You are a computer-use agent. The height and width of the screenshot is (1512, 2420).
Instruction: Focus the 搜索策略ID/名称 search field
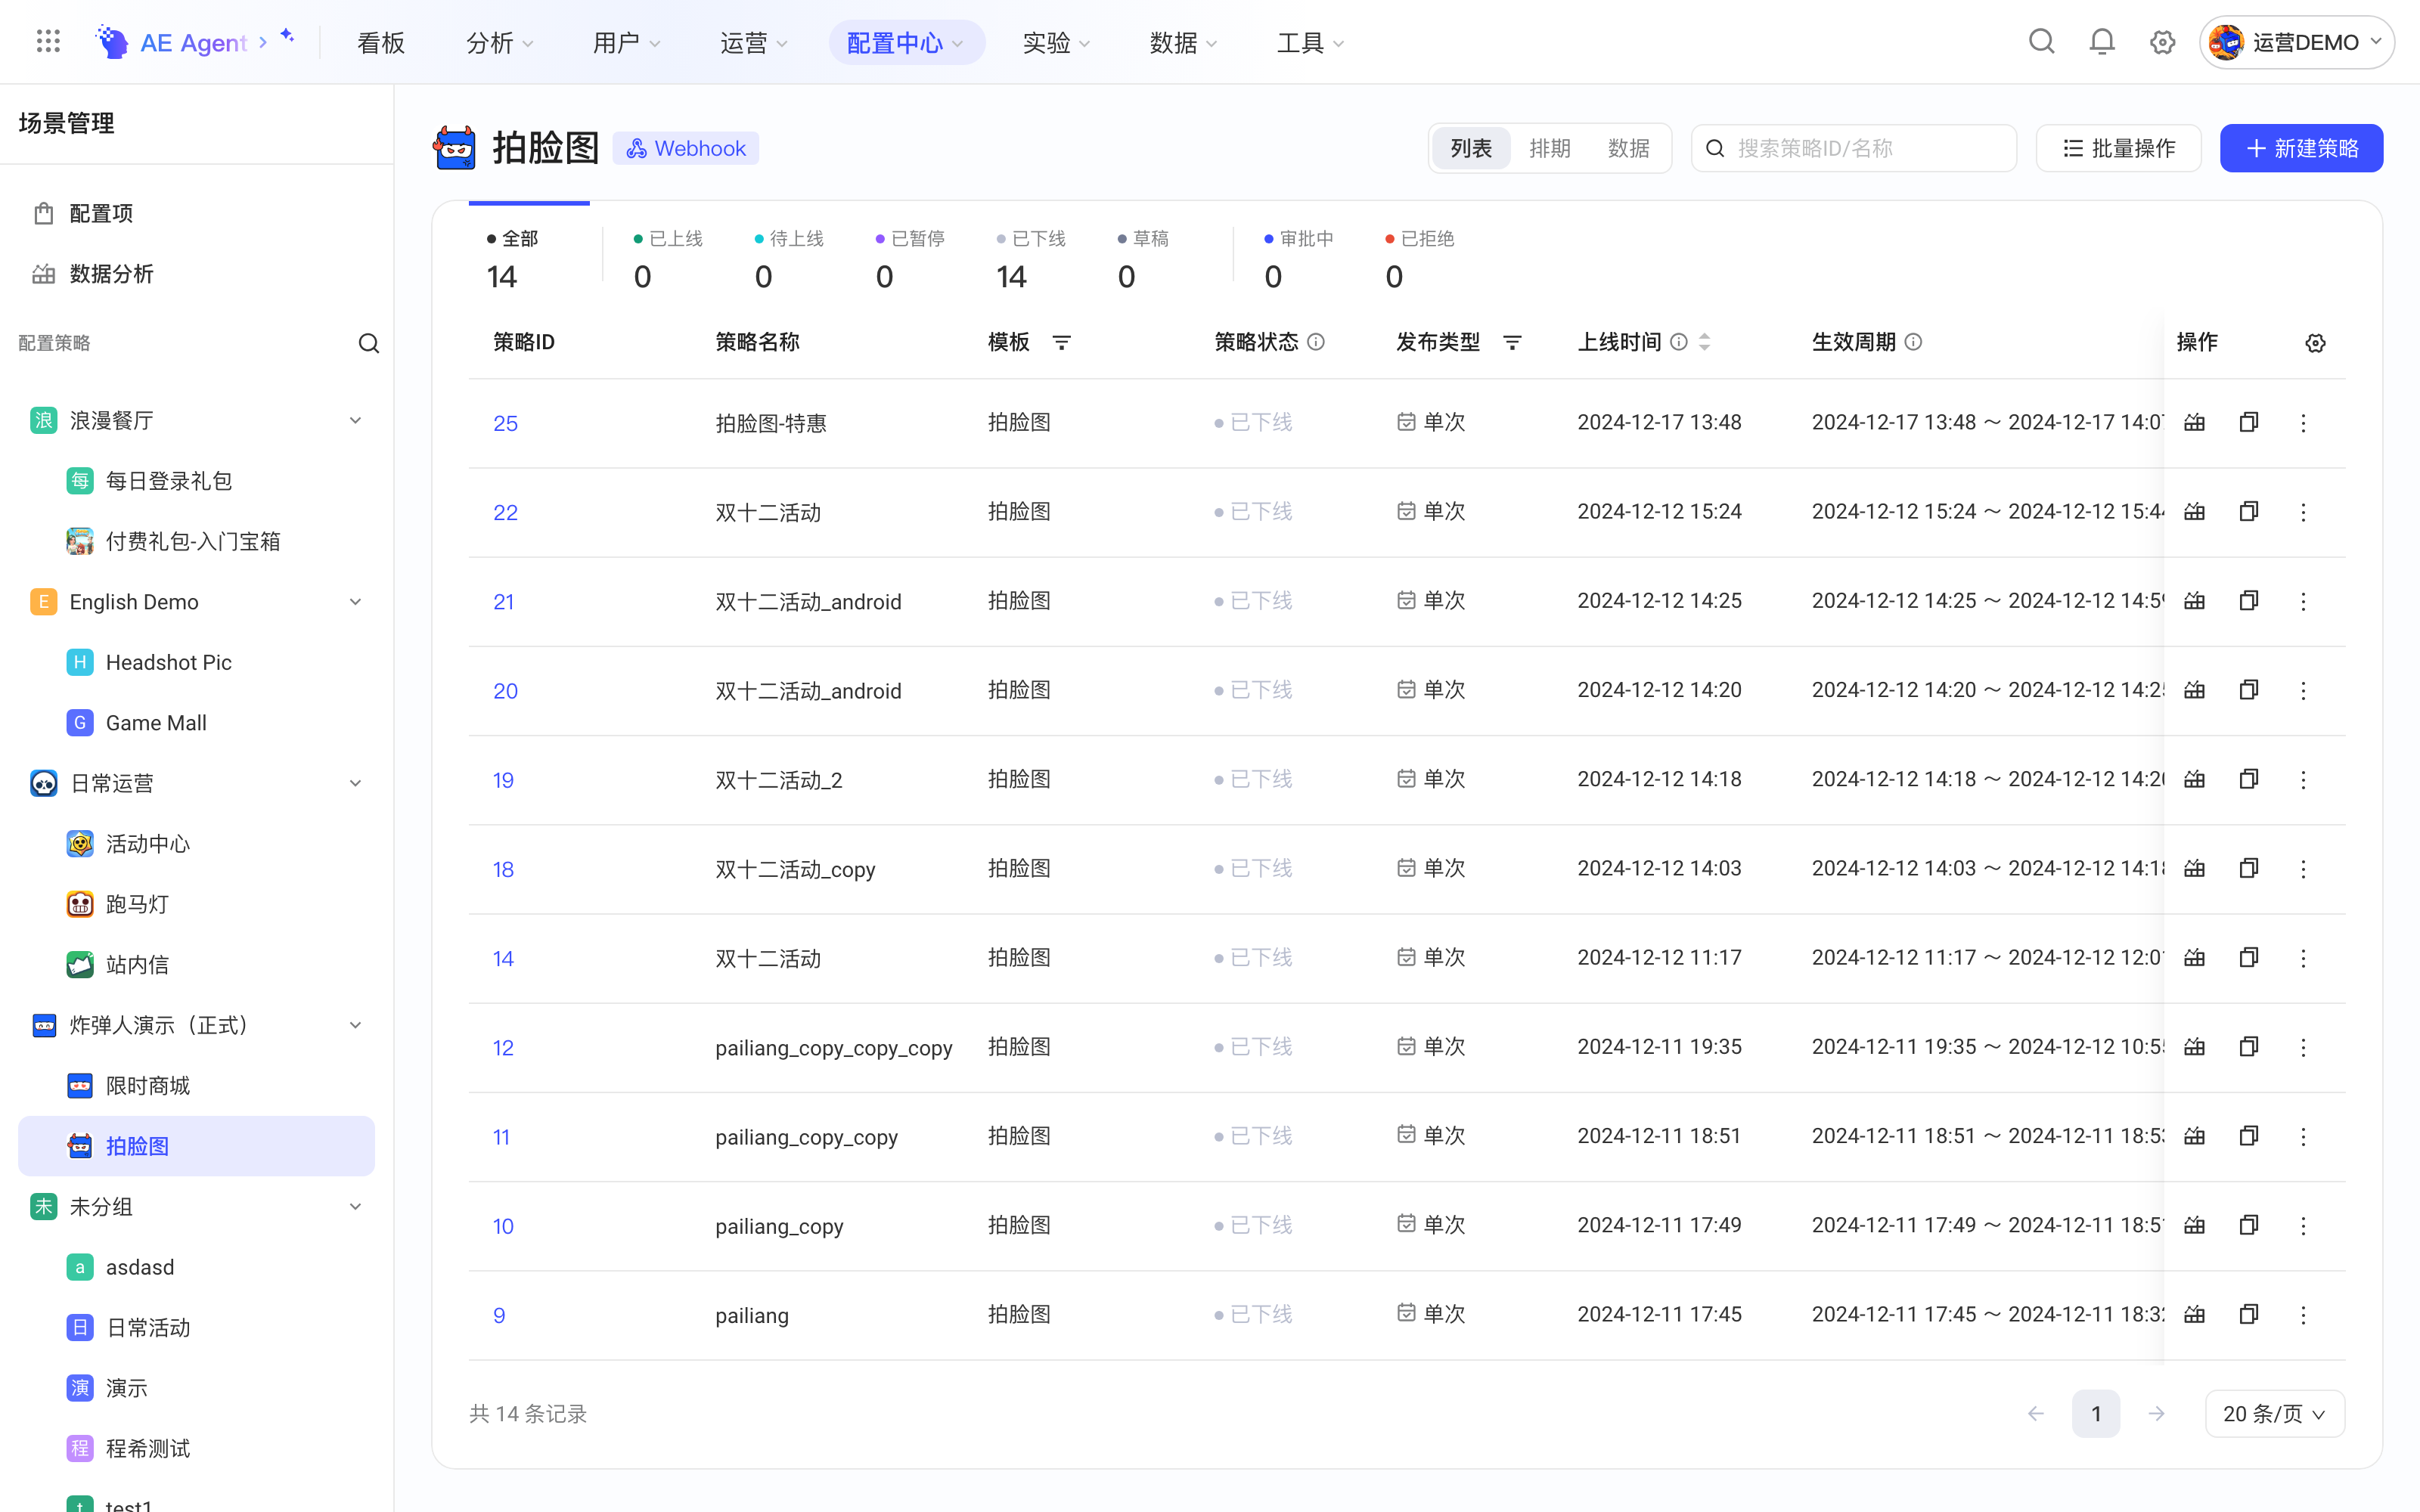(1853, 148)
